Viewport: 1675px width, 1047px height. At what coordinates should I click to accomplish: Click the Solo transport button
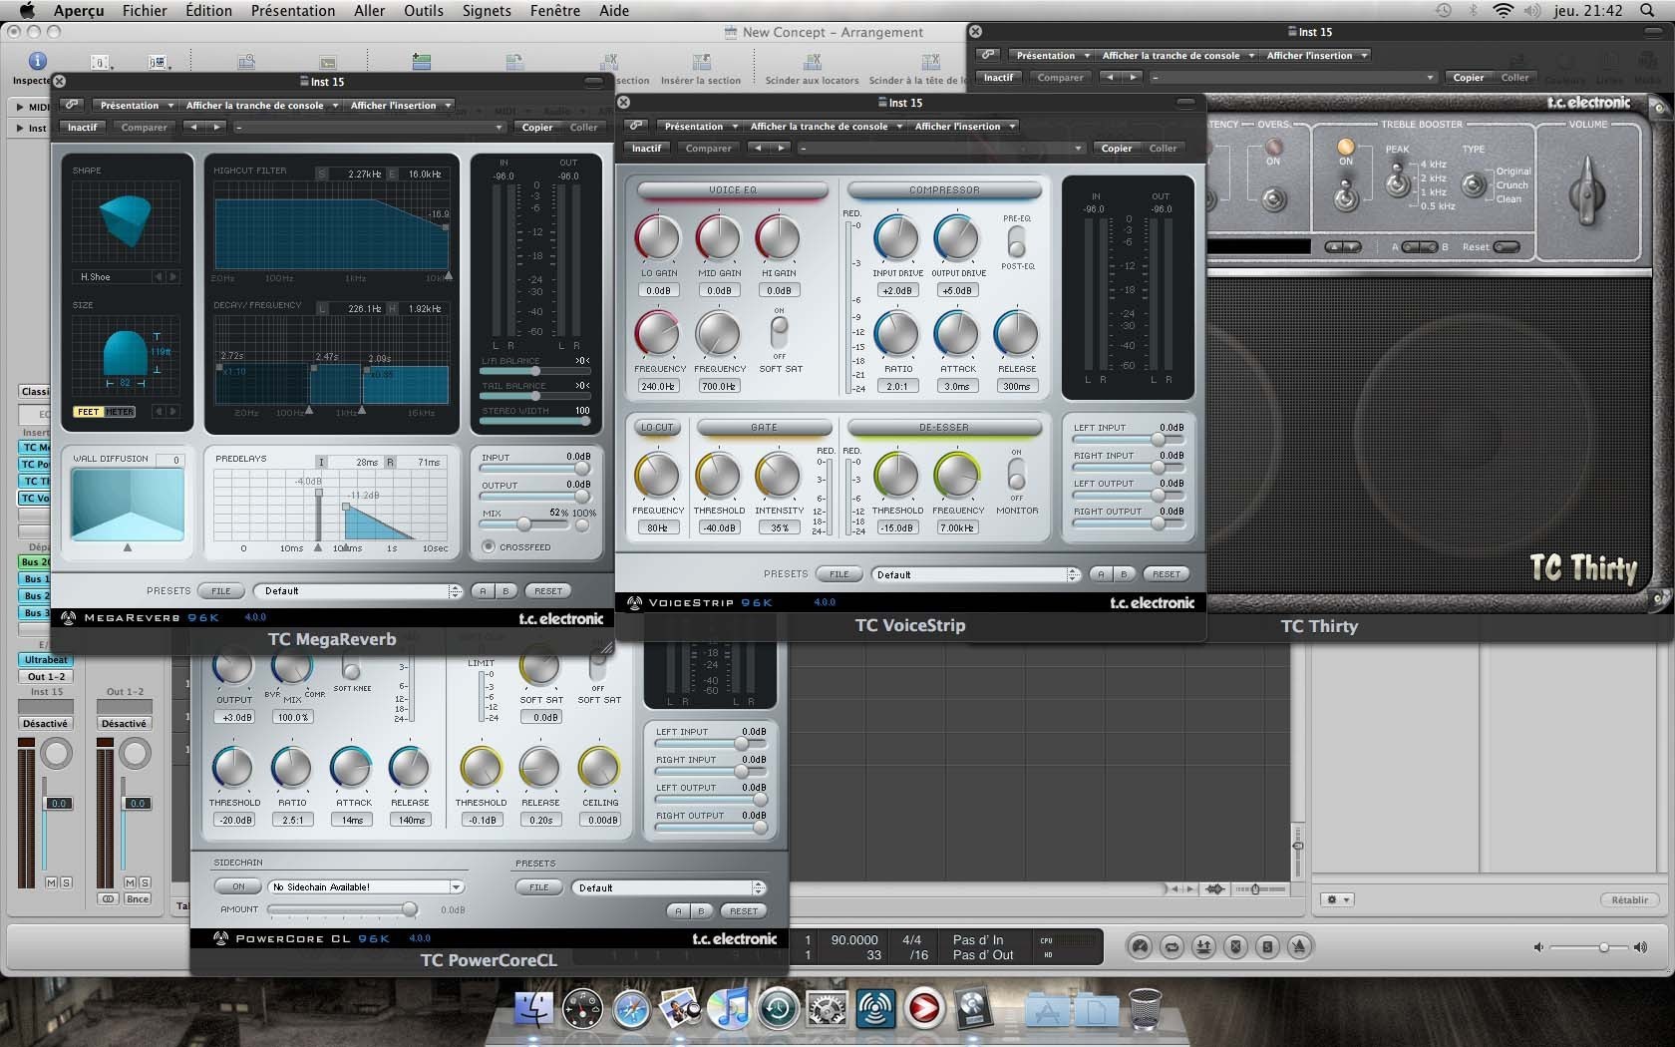[x=1267, y=946]
